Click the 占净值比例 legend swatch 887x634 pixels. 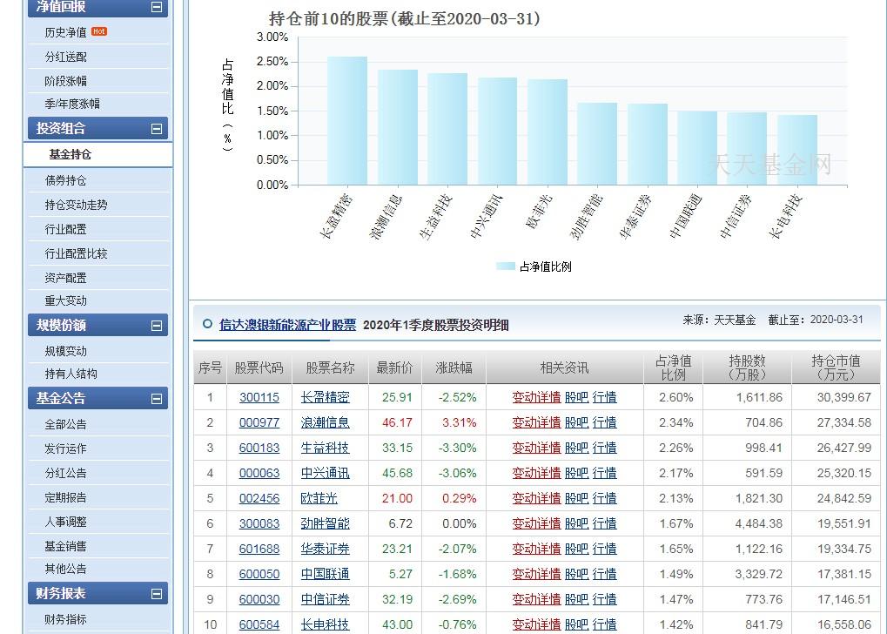[x=505, y=266]
